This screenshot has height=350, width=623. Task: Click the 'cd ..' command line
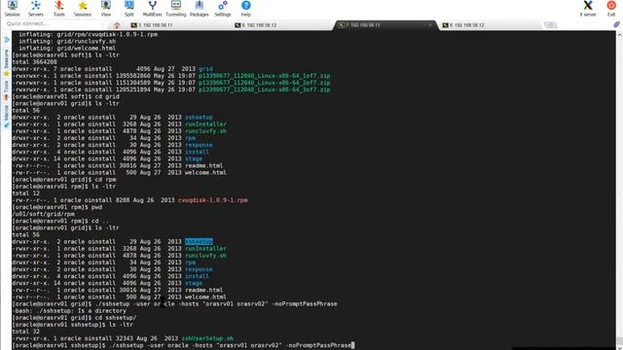[60, 221]
